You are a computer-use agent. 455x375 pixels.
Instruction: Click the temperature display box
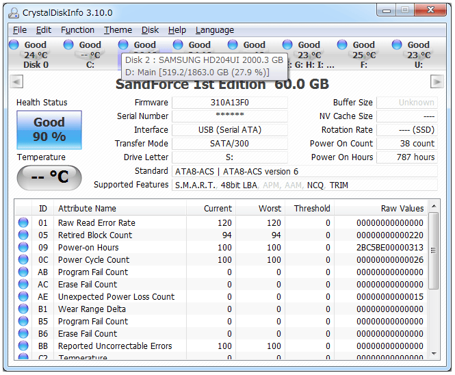click(x=49, y=177)
